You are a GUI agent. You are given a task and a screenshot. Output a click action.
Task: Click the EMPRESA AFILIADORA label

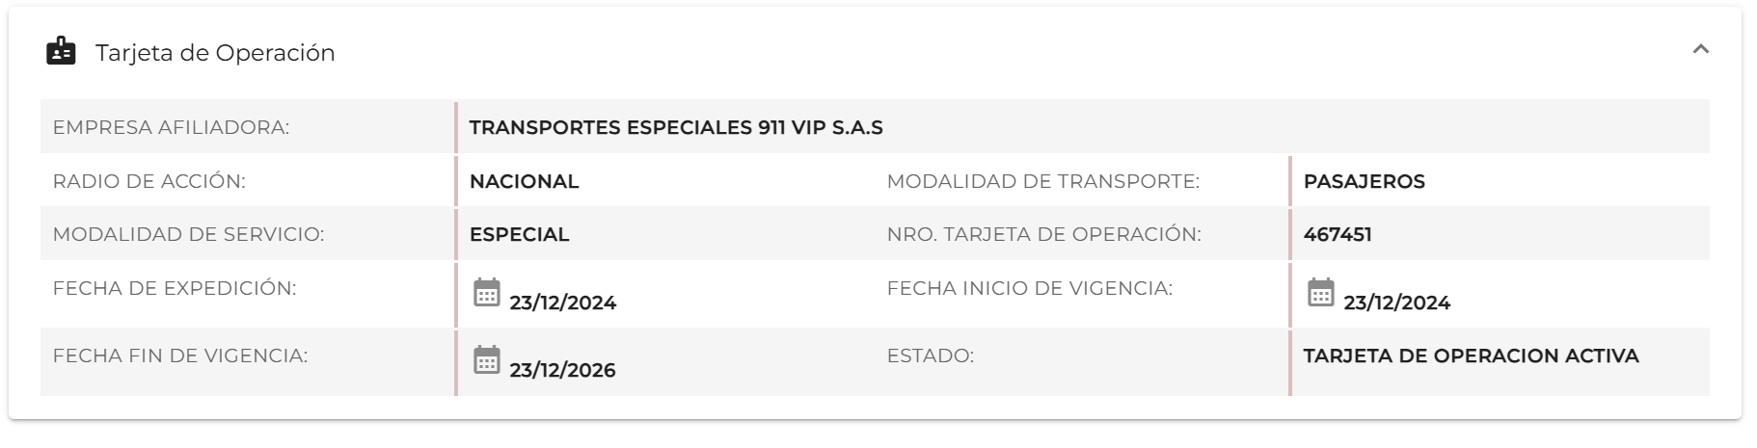[x=171, y=127]
